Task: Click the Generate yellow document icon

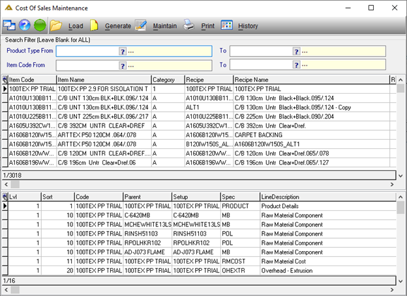Action: [x=94, y=25]
